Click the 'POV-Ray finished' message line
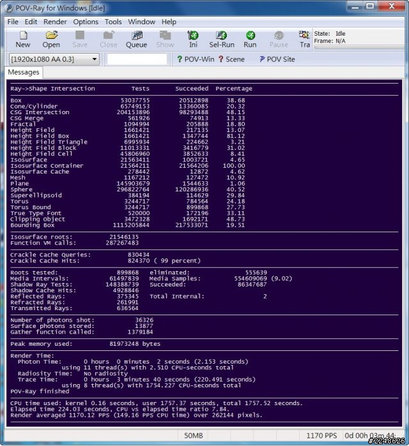Screen dimensions: 409x446 pos(40,391)
